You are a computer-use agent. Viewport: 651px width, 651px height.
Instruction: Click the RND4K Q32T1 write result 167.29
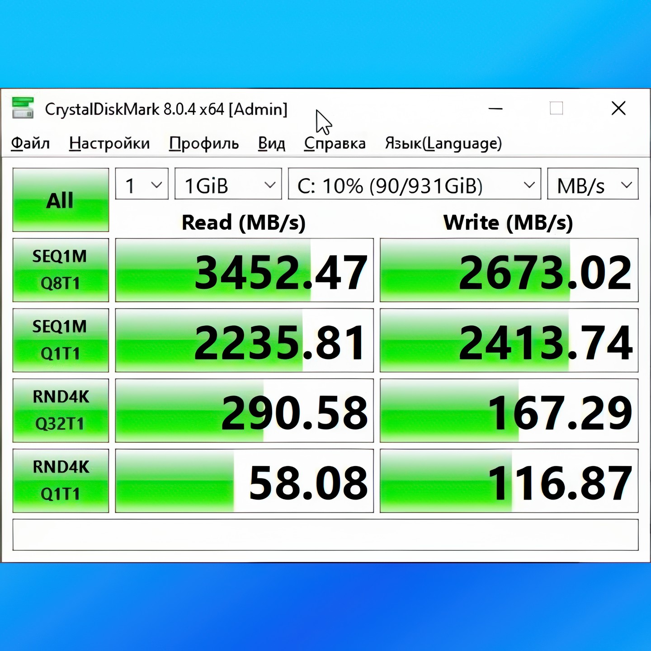tap(509, 410)
